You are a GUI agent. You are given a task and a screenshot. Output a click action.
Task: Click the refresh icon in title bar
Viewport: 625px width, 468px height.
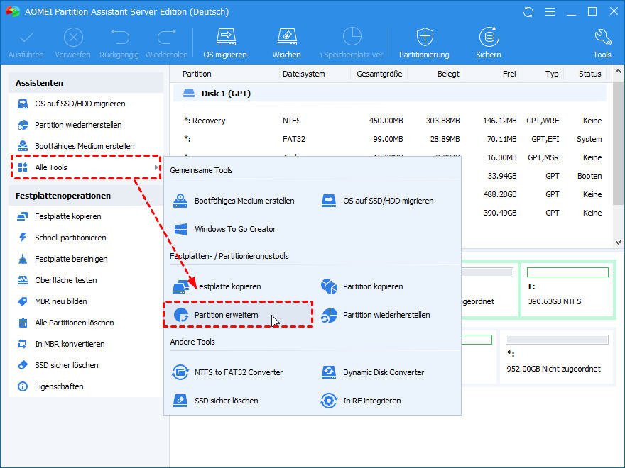point(528,12)
